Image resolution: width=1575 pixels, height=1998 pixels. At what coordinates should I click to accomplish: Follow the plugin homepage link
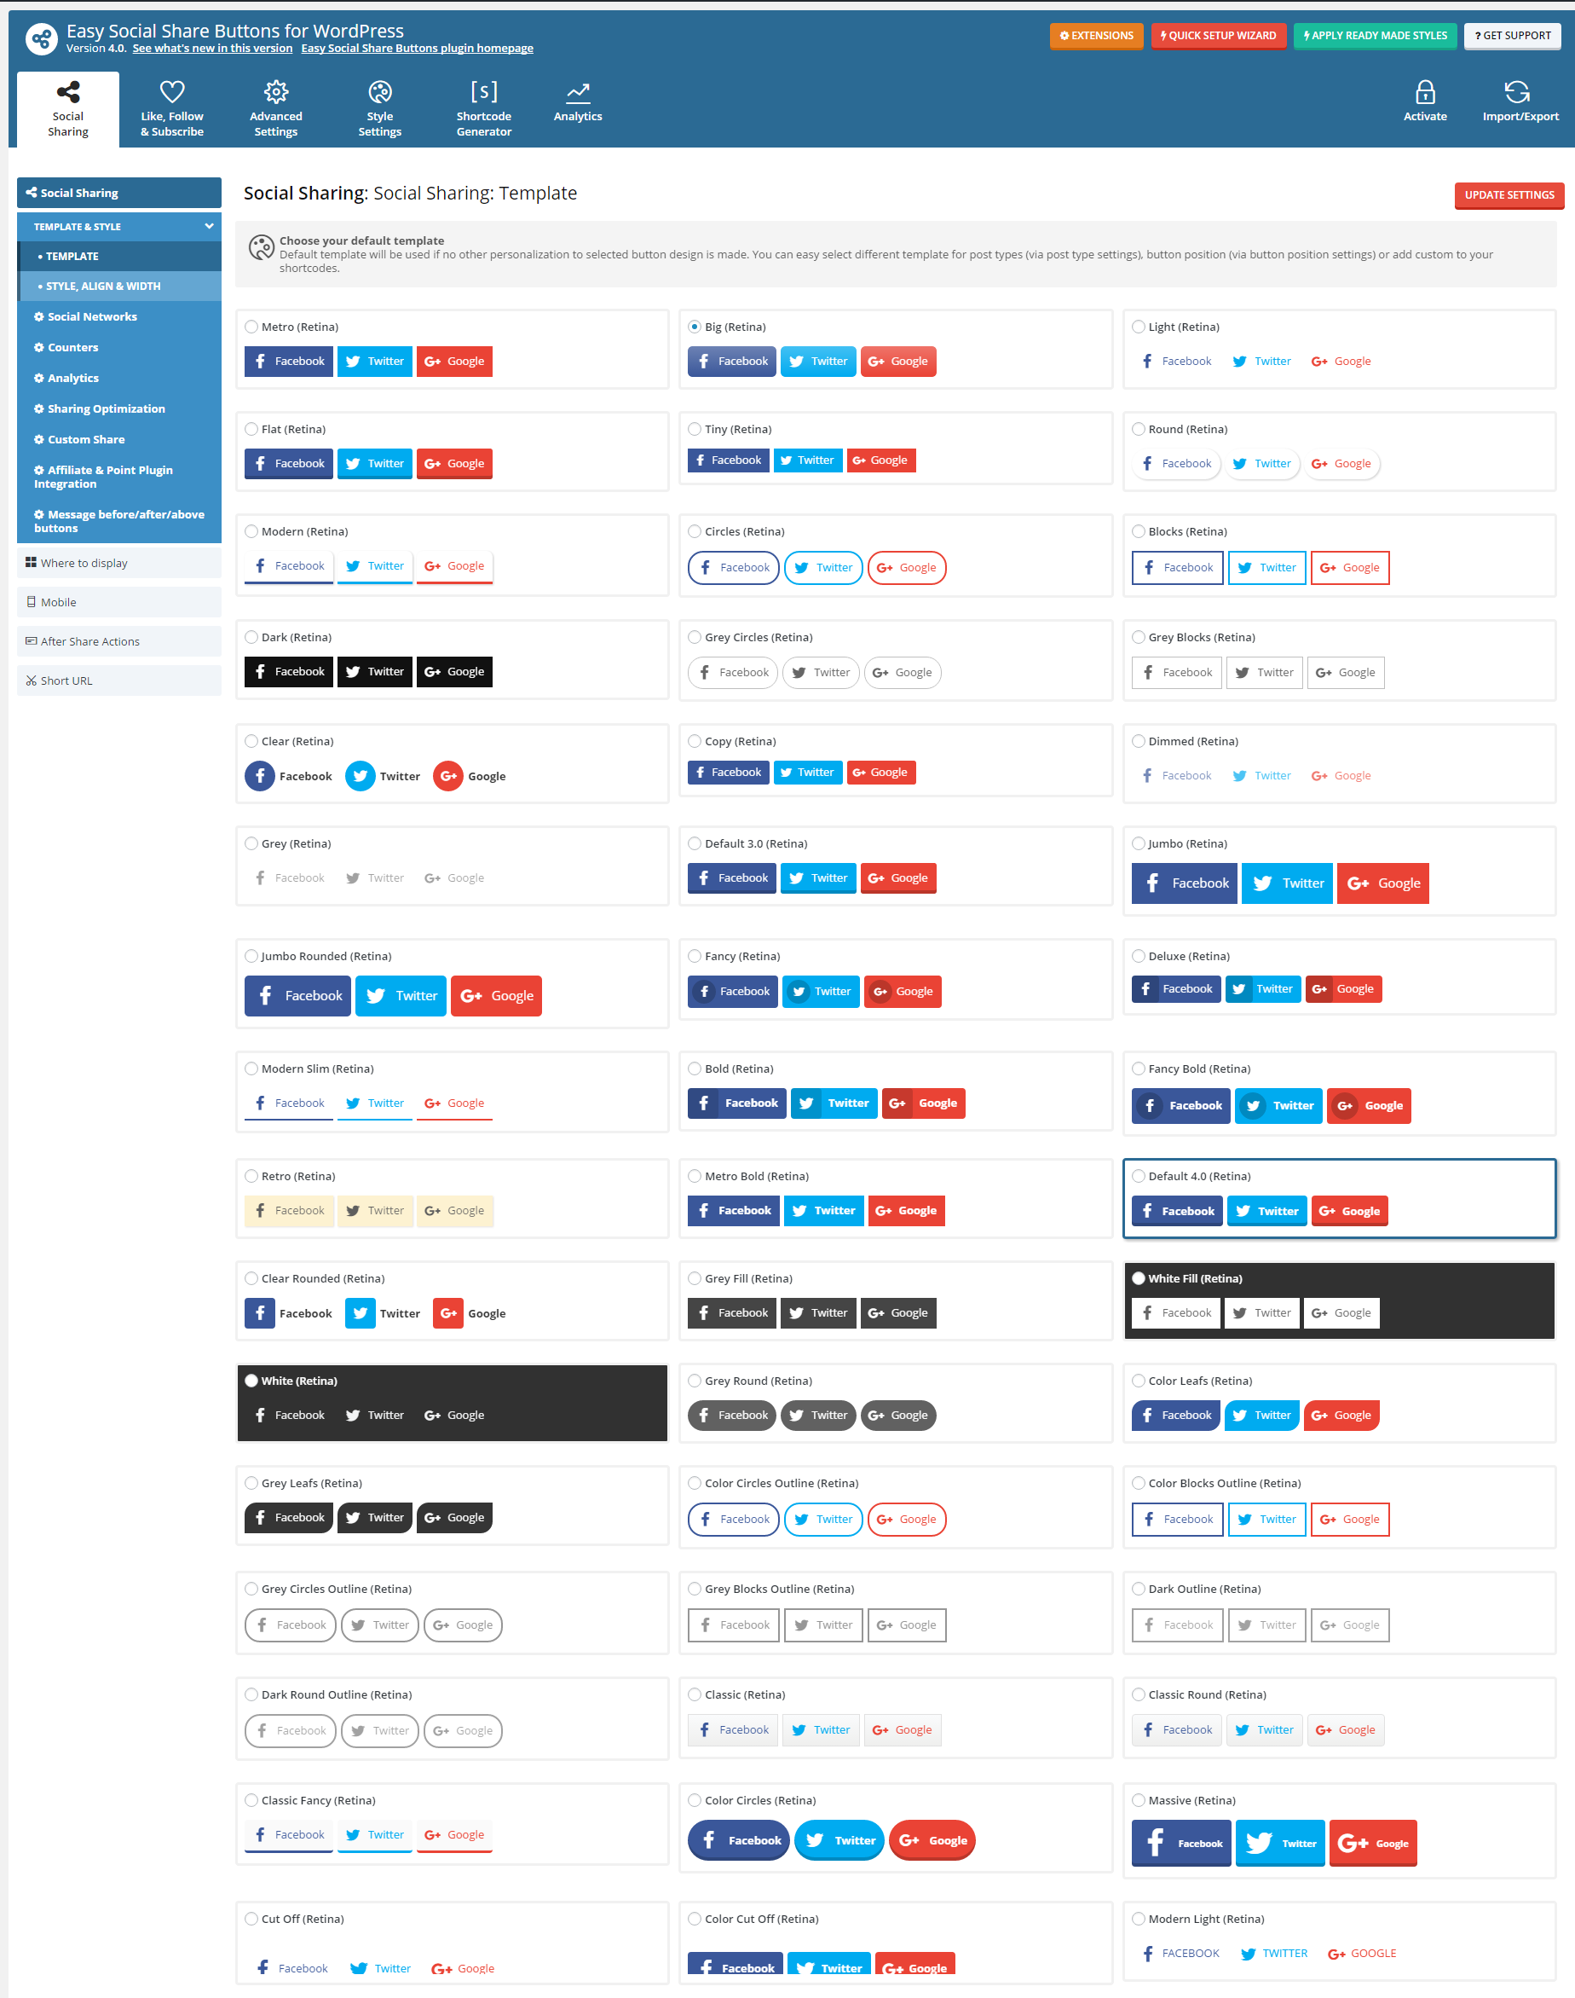click(417, 49)
